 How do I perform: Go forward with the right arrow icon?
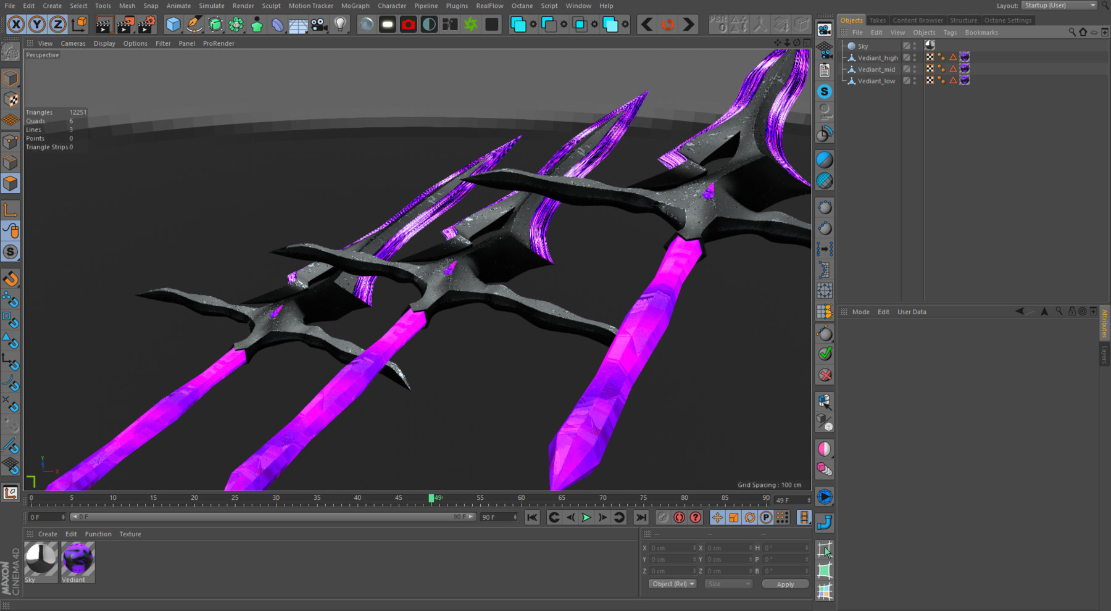688,25
